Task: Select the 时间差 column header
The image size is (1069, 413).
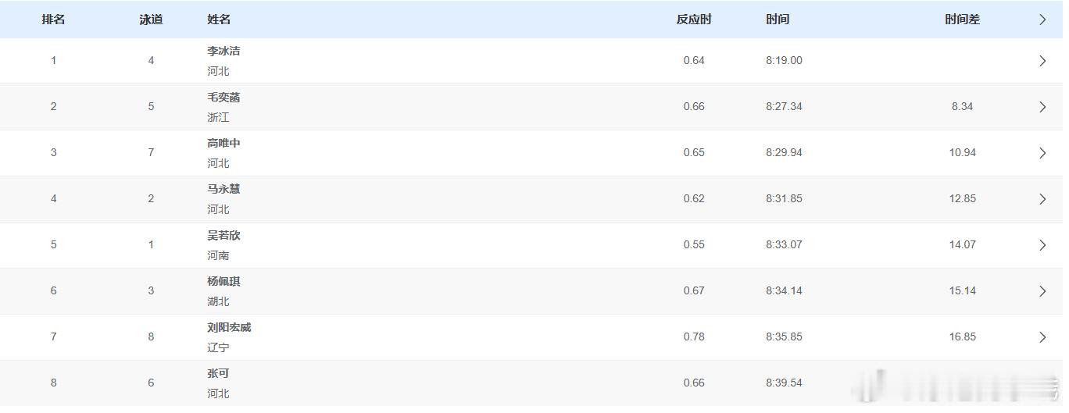Action: [962, 20]
